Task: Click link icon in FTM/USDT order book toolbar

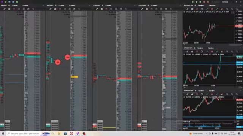Action: point(142,9)
